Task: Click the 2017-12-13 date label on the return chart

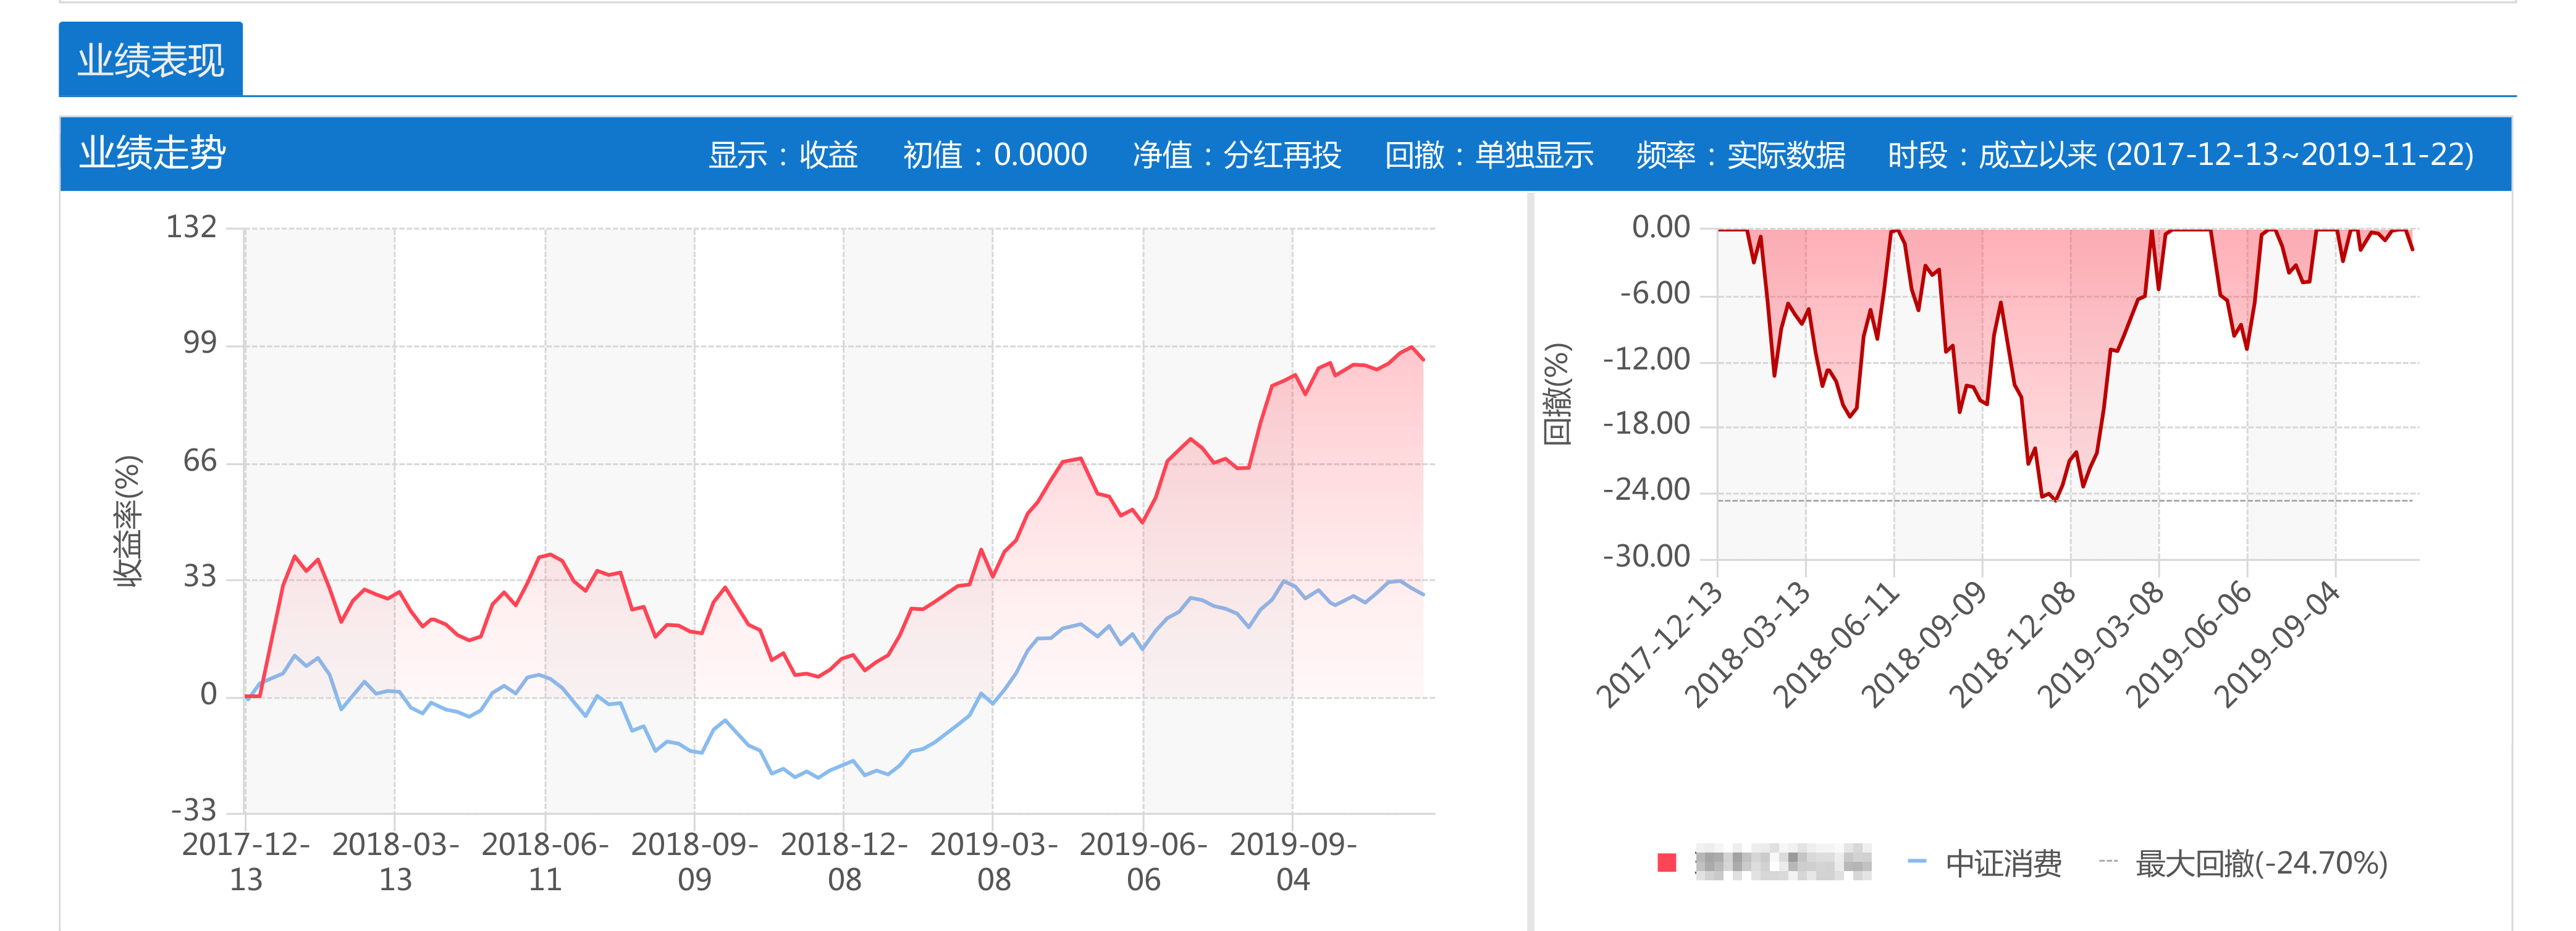Action: click(x=246, y=862)
